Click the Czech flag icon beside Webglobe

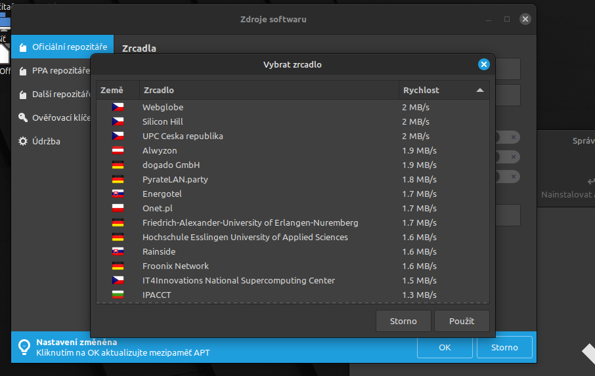(118, 107)
